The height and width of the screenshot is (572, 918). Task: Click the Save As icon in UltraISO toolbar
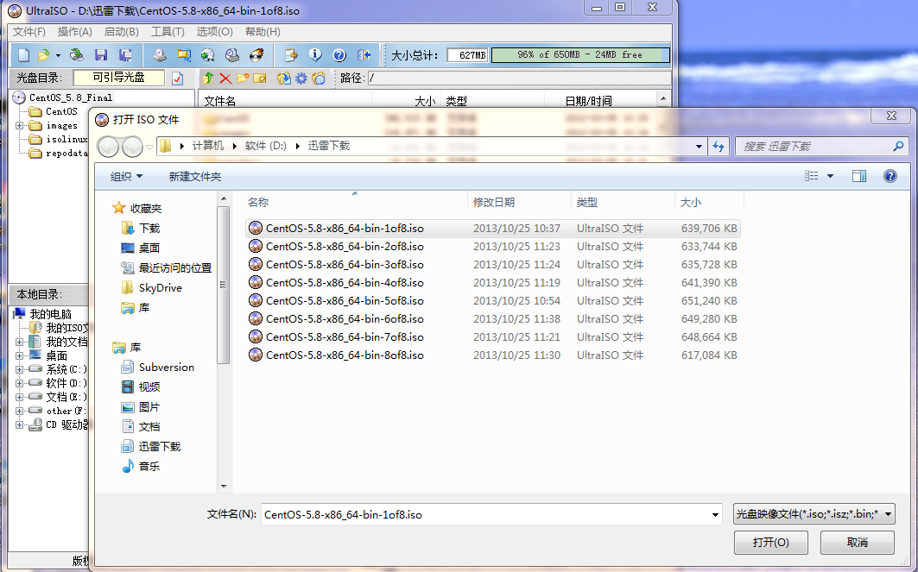(124, 55)
